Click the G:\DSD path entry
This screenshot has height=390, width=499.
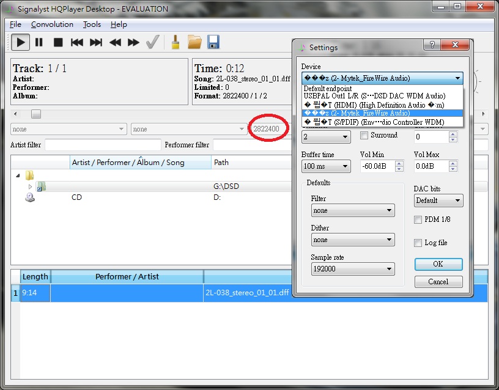[x=226, y=186]
